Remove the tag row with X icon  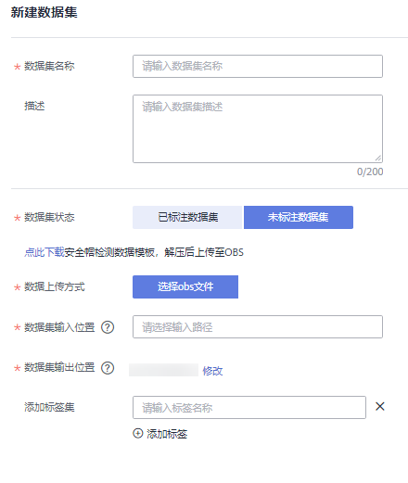[x=380, y=406]
